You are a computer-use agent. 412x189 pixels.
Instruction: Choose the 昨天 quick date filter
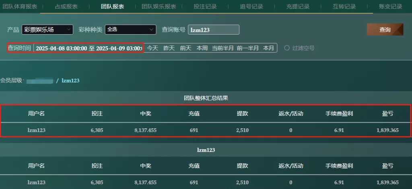point(169,48)
